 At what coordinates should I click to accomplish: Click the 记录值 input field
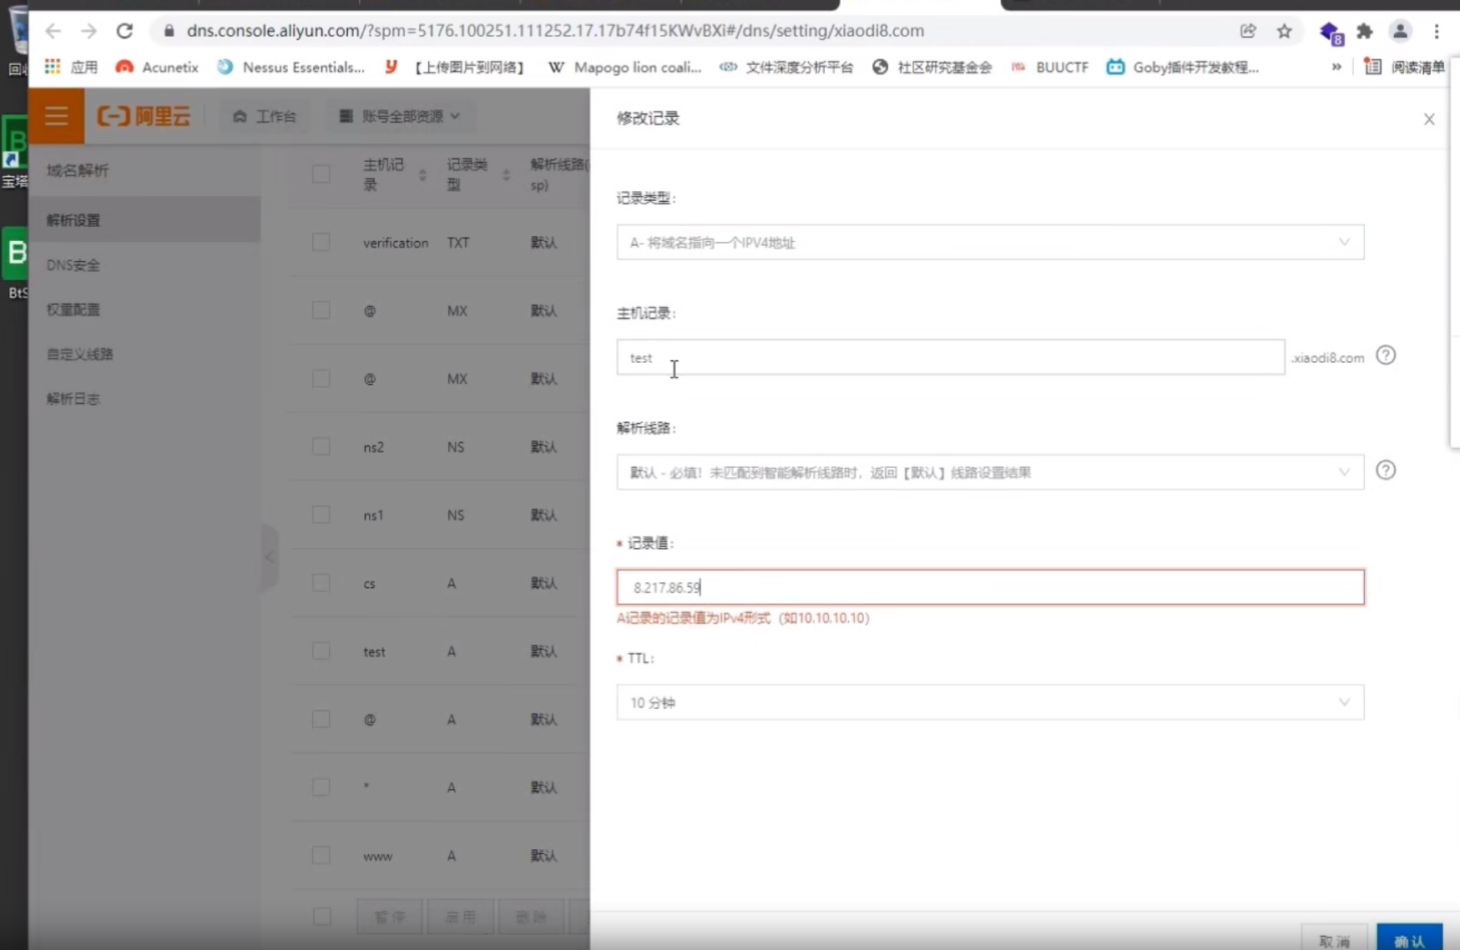click(990, 587)
